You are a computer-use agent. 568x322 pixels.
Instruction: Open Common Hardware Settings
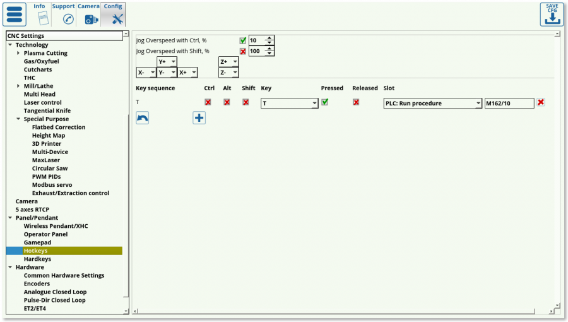coord(64,276)
